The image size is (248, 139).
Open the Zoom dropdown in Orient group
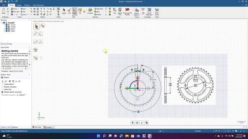coord(28,15)
